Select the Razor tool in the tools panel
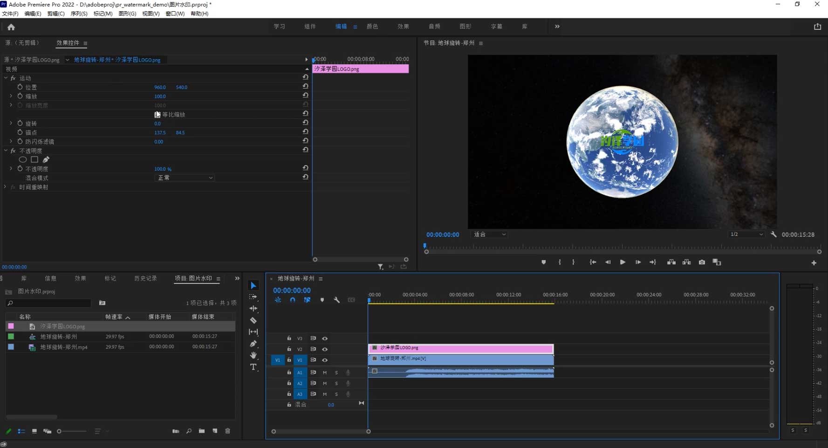The height and width of the screenshot is (448, 828). tap(253, 320)
